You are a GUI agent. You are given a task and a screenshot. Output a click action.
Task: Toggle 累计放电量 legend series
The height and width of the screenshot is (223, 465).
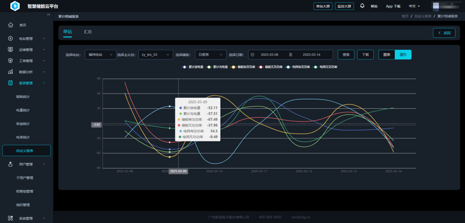click(x=192, y=67)
